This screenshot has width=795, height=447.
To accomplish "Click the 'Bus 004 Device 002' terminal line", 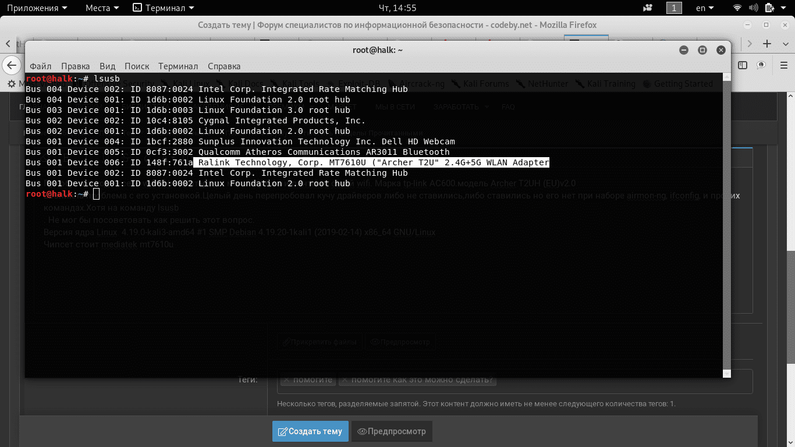I will click(217, 89).
